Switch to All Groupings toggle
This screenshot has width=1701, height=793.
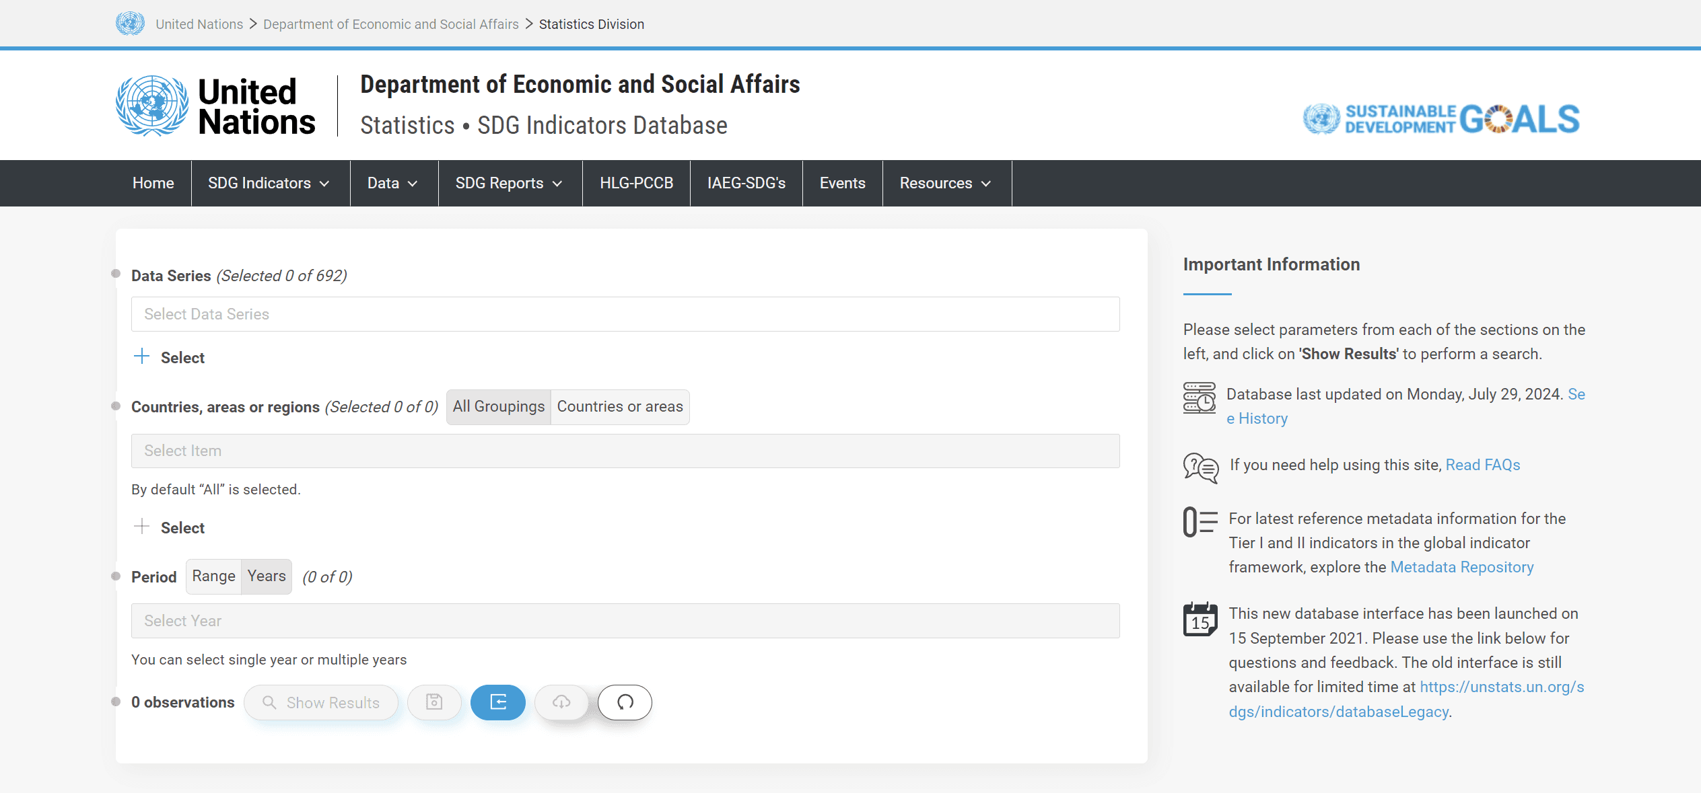point(498,407)
